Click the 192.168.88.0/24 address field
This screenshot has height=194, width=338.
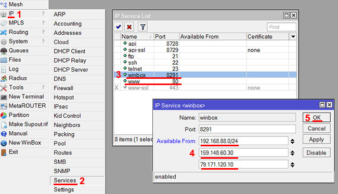(243, 141)
